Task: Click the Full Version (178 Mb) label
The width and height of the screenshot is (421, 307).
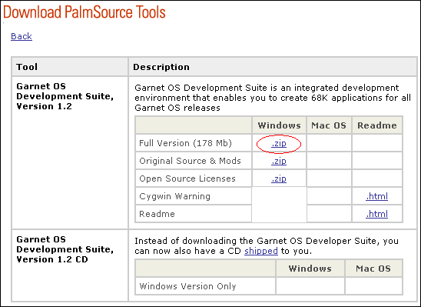Action: (x=185, y=143)
